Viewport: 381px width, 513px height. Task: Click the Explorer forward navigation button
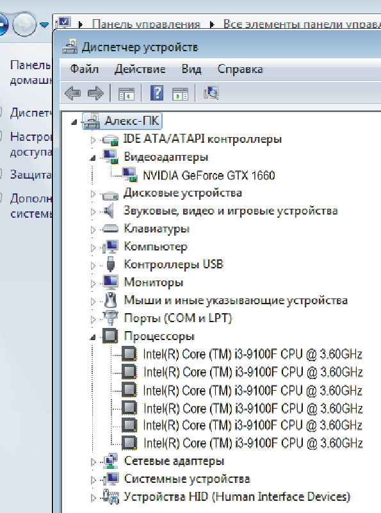pos(24,24)
